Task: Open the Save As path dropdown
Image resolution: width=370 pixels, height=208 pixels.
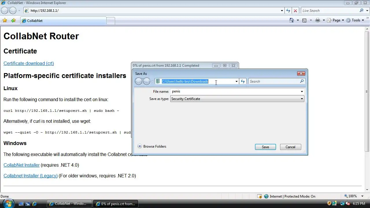Action: [x=236, y=81]
